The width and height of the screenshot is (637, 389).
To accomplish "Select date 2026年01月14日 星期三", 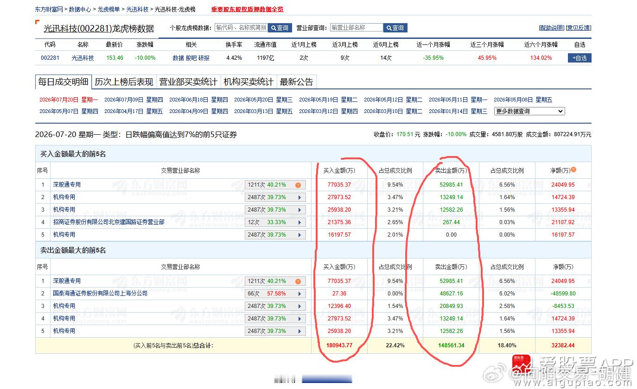I will click(458, 111).
